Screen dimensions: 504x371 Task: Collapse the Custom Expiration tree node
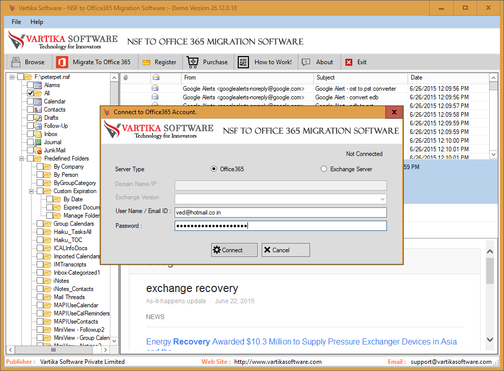point(31,191)
